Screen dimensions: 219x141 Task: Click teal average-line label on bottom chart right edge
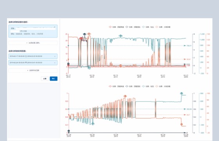(x=189, y=109)
